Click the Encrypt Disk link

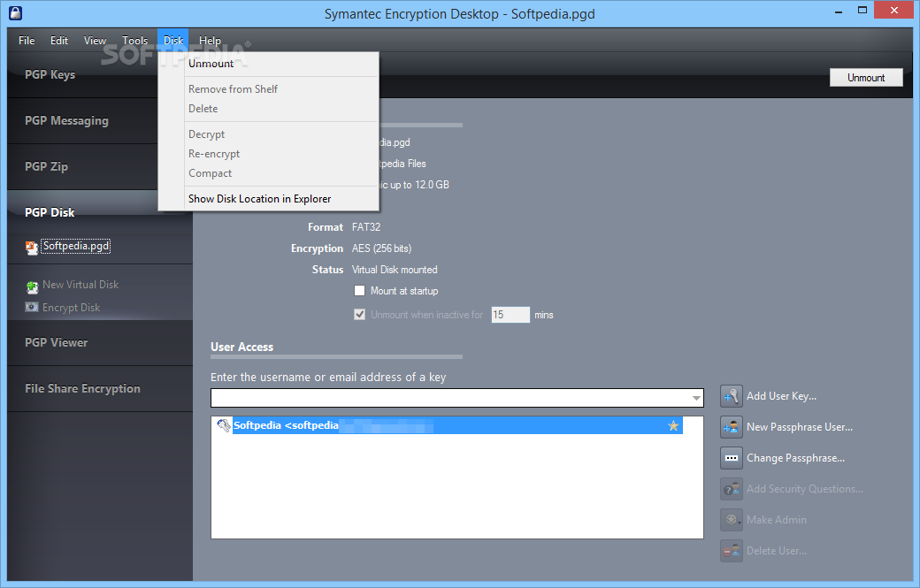[x=71, y=307]
